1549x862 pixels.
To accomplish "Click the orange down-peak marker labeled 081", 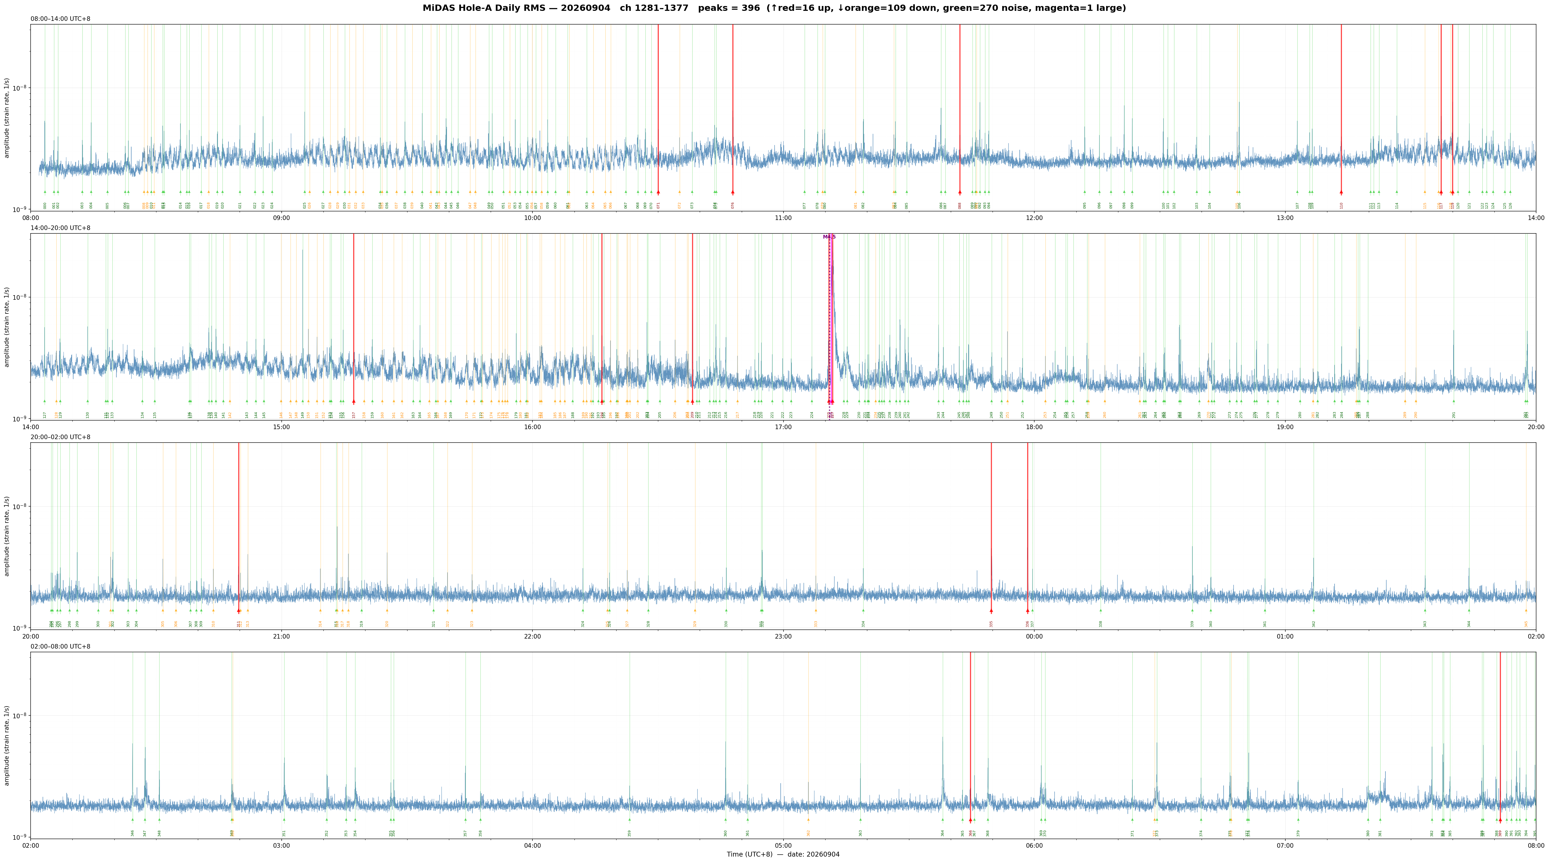I will coord(856,192).
